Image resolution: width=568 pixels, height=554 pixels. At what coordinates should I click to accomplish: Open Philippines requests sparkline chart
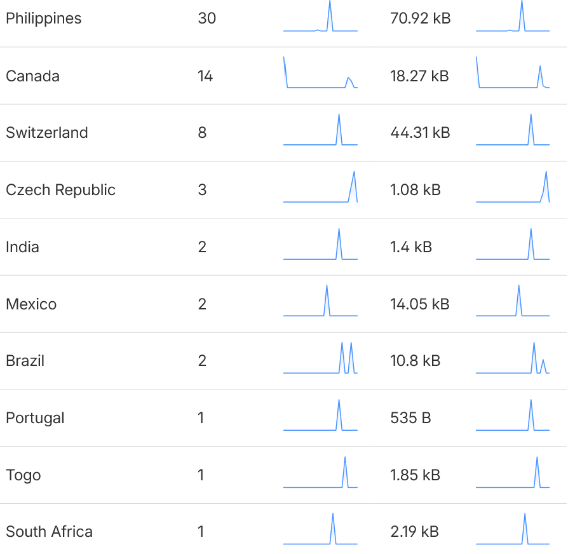tap(320, 16)
